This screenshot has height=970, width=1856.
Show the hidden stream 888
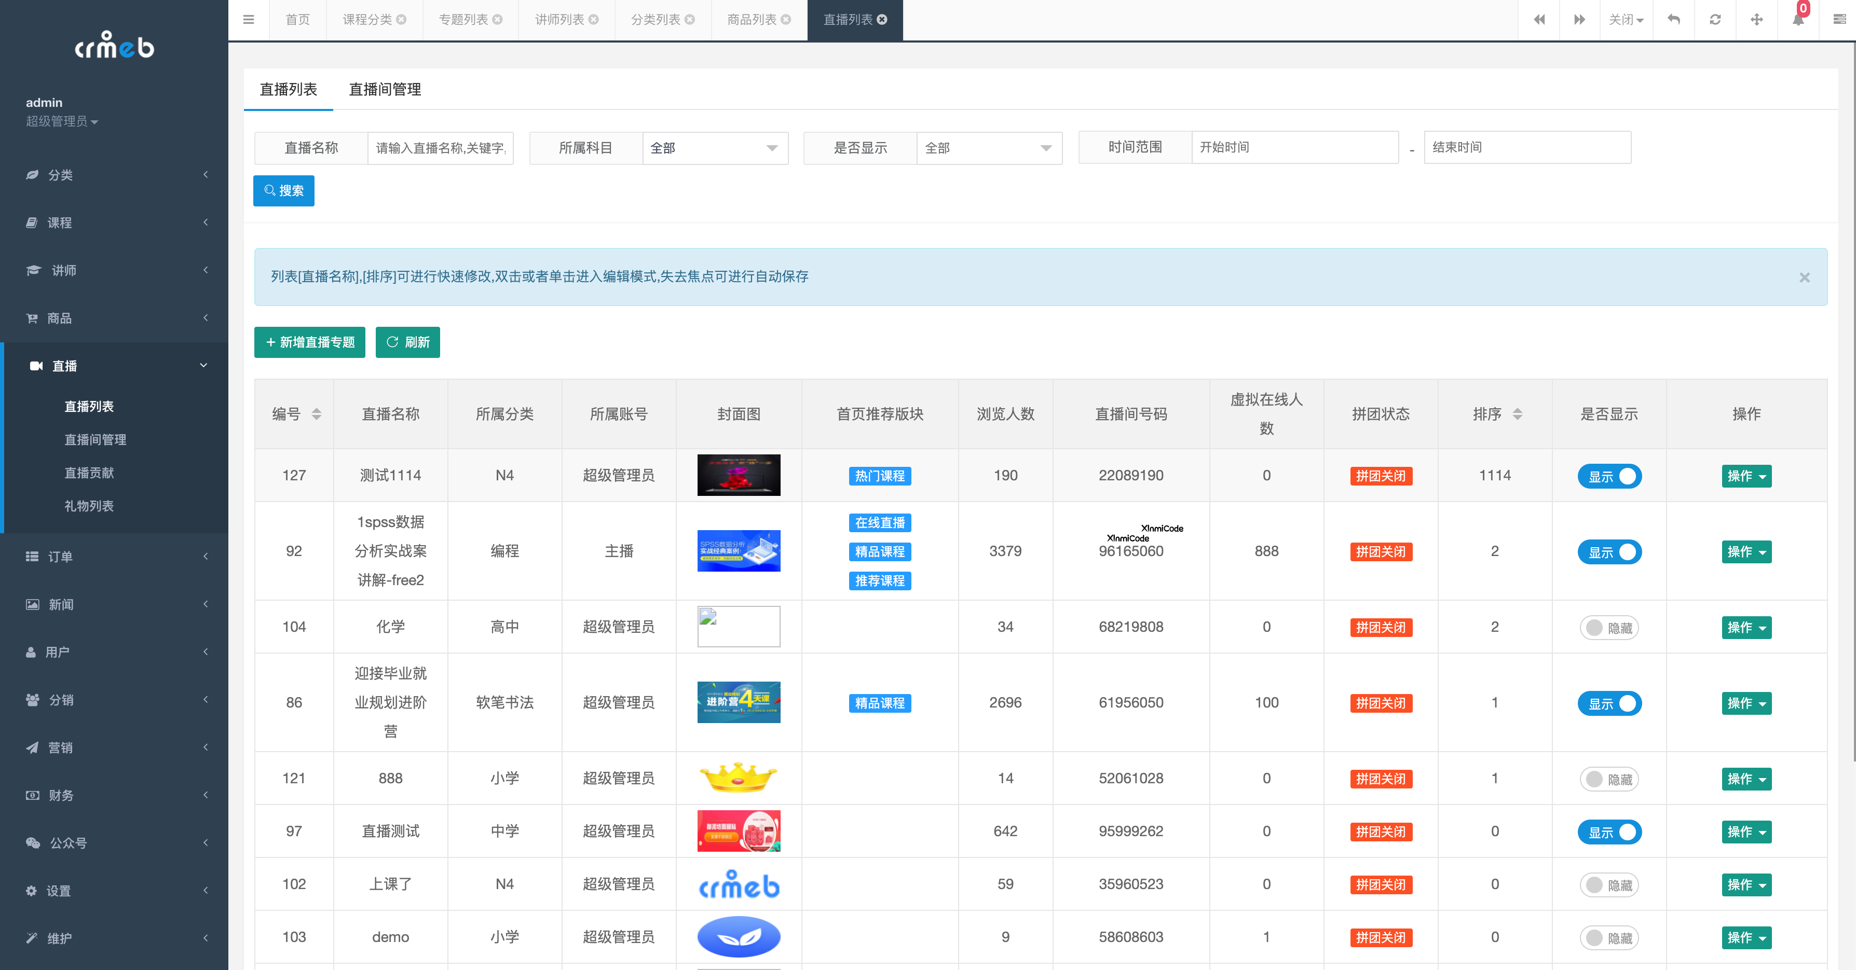(1609, 779)
